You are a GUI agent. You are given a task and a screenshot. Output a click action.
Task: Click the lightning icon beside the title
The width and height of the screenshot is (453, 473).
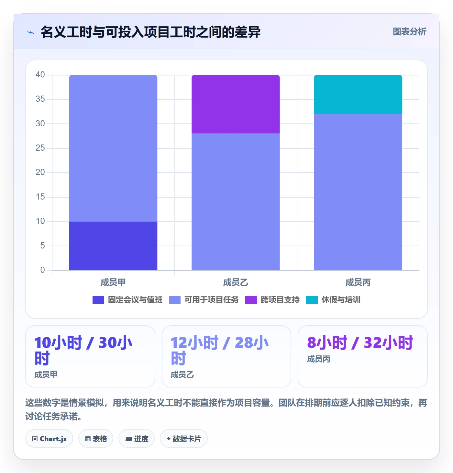pos(31,32)
